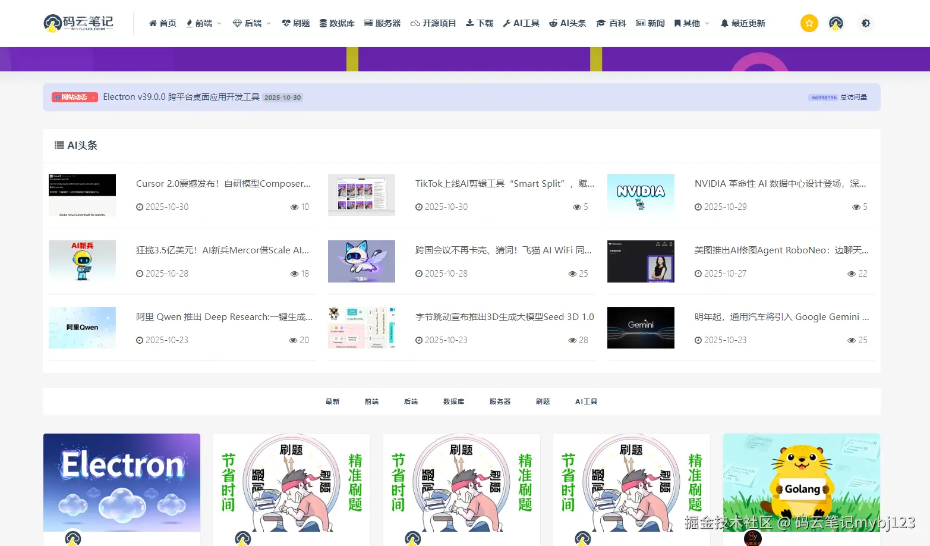930x546 pixels.
Task: Click the site logo 码云笔记
Action: 78,23
